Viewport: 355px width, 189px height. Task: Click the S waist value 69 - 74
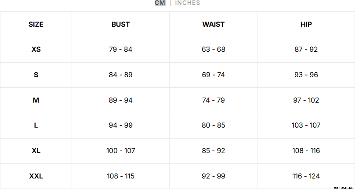click(214, 75)
